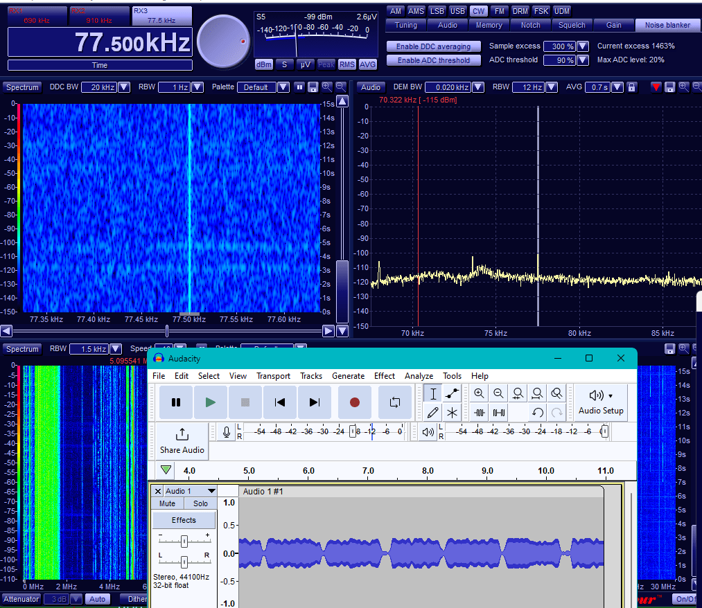This screenshot has width=702, height=608.
Task: Open the Audio Setup menu
Action: tap(601, 402)
